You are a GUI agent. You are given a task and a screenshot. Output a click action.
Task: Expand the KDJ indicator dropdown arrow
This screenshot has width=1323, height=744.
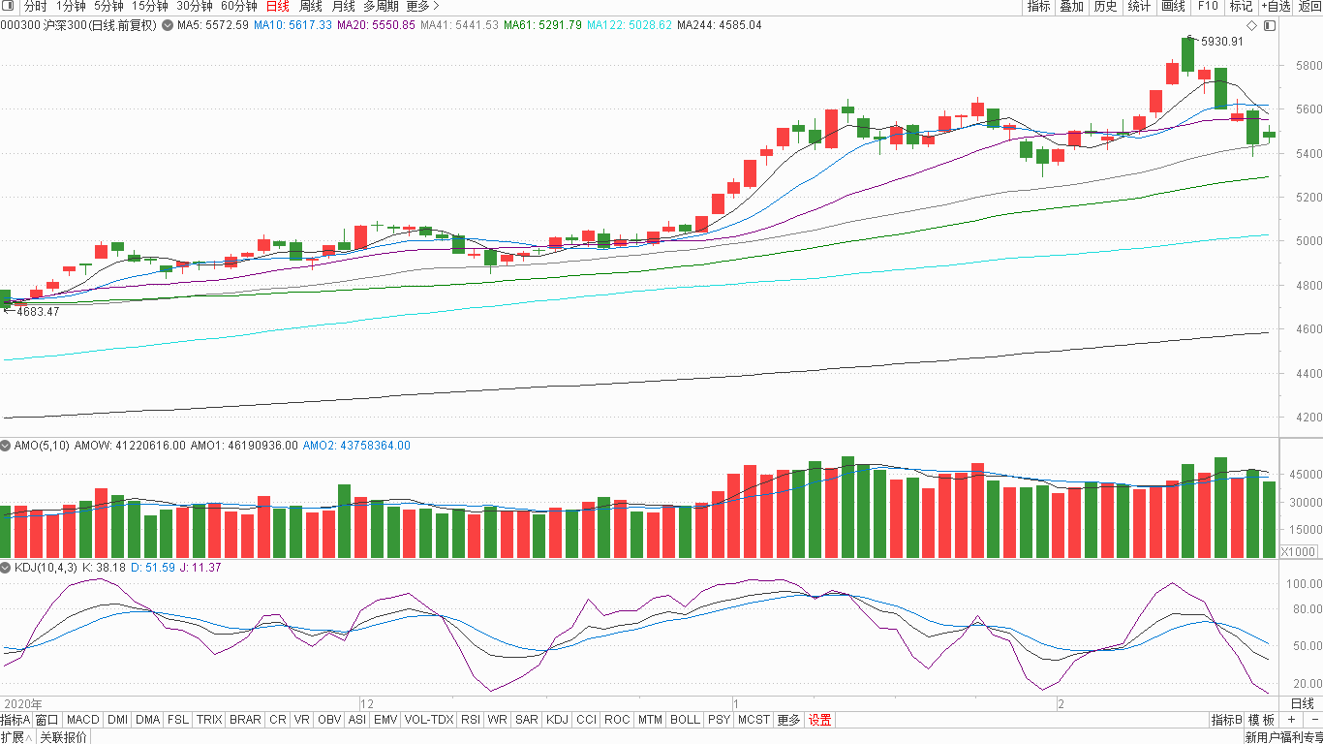tap(7, 567)
